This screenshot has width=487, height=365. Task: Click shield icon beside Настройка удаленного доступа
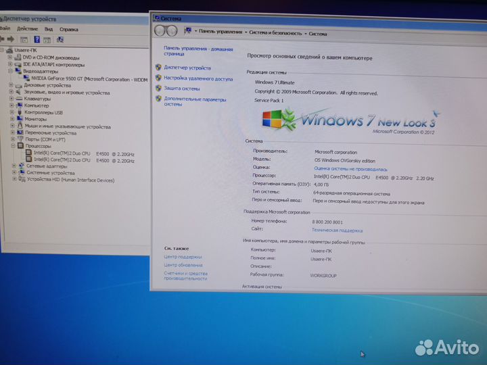pos(158,78)
